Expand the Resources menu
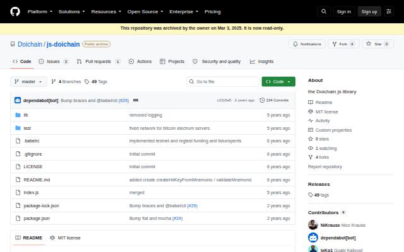 pyautogui.click(x=106, y=11)
